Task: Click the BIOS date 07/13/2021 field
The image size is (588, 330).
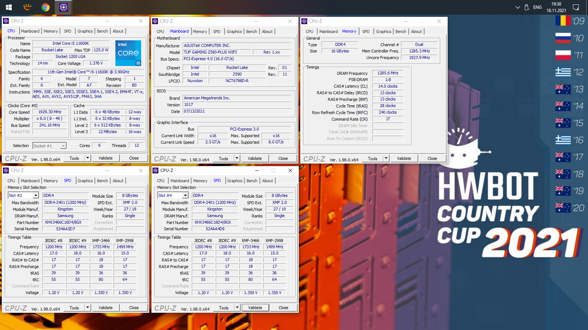Action: point(237,111)
